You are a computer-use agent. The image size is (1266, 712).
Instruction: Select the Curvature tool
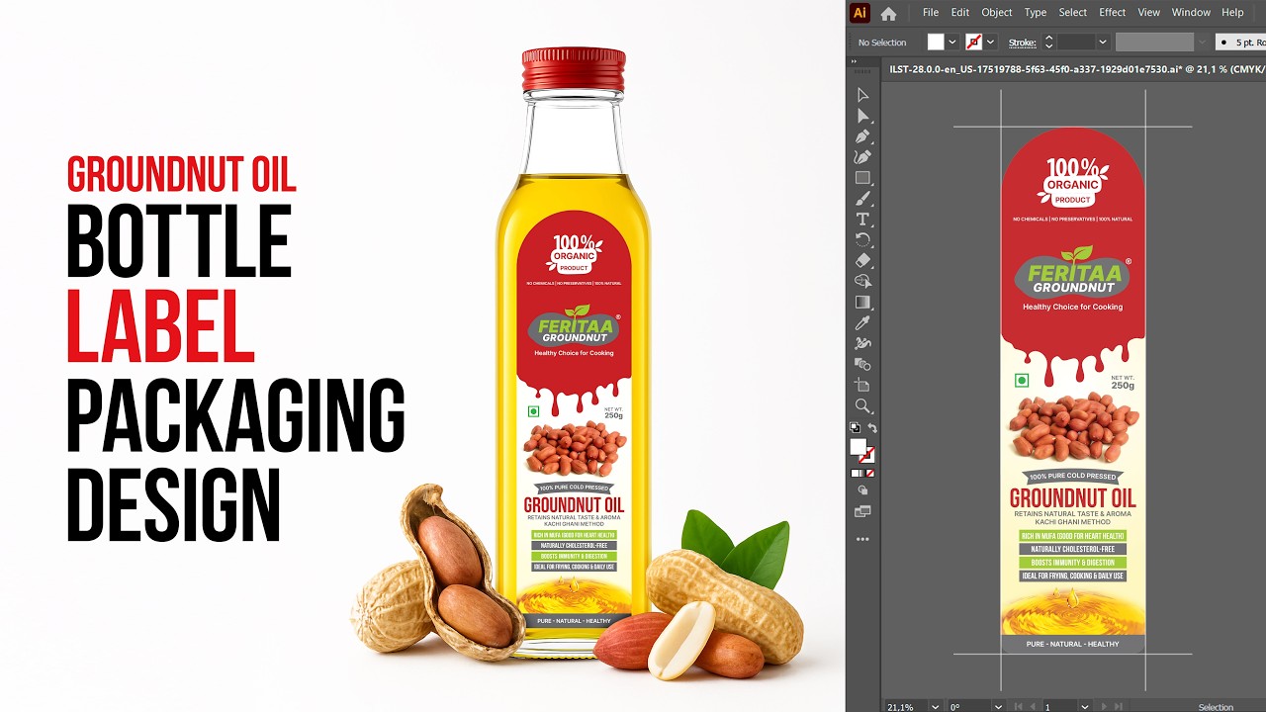coord(862,157)
